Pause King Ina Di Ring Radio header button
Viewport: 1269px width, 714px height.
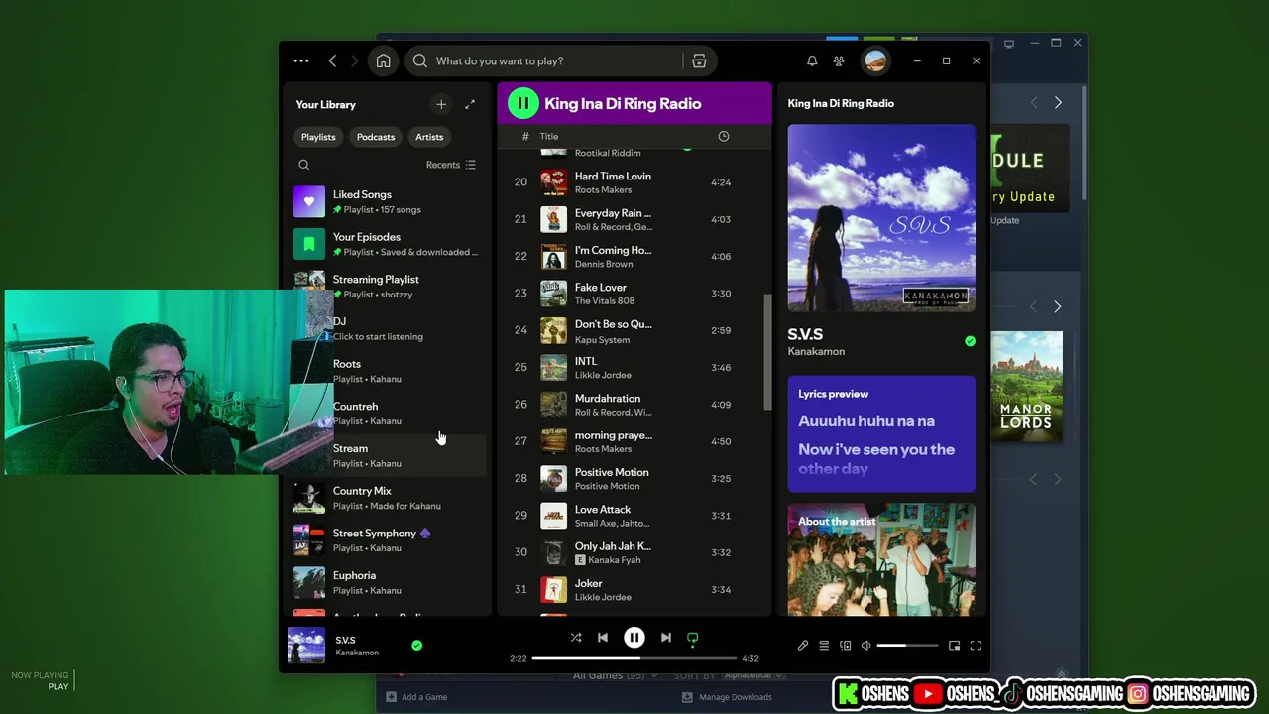[x=522, y=103]
